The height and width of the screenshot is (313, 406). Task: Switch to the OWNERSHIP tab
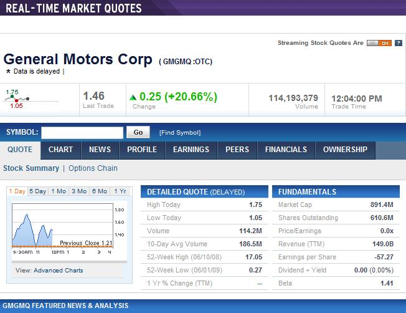(x=345, y=150)
